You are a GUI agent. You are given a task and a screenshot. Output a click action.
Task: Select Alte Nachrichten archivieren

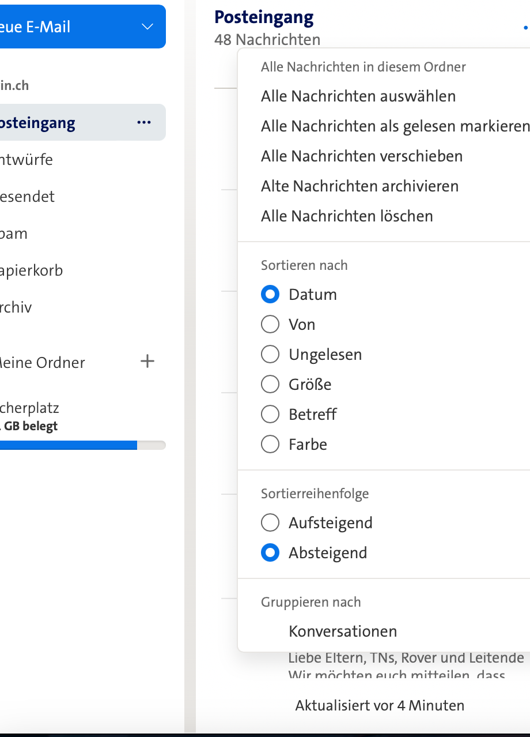tap(359, 186)
